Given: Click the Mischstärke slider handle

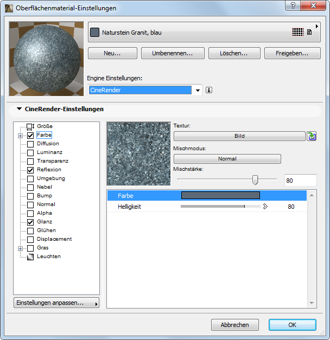Looking at the screenshot, I should 255,179.
